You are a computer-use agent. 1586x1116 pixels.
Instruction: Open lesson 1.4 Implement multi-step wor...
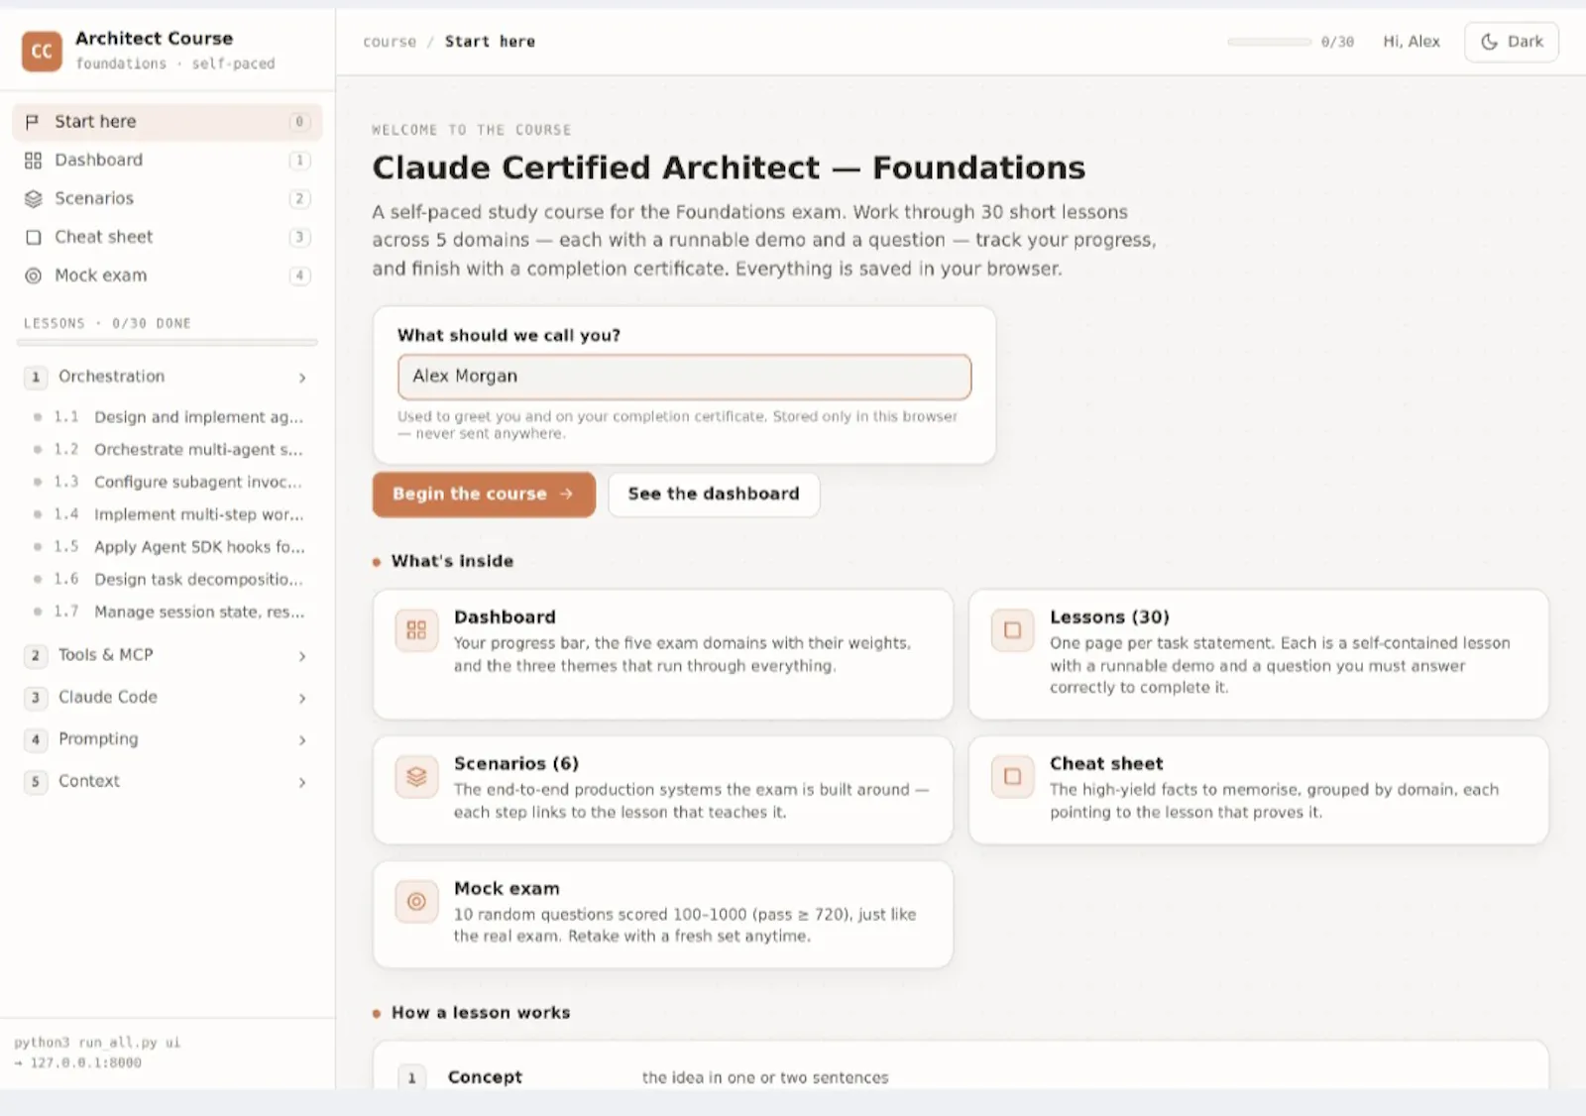coord(169,514)
